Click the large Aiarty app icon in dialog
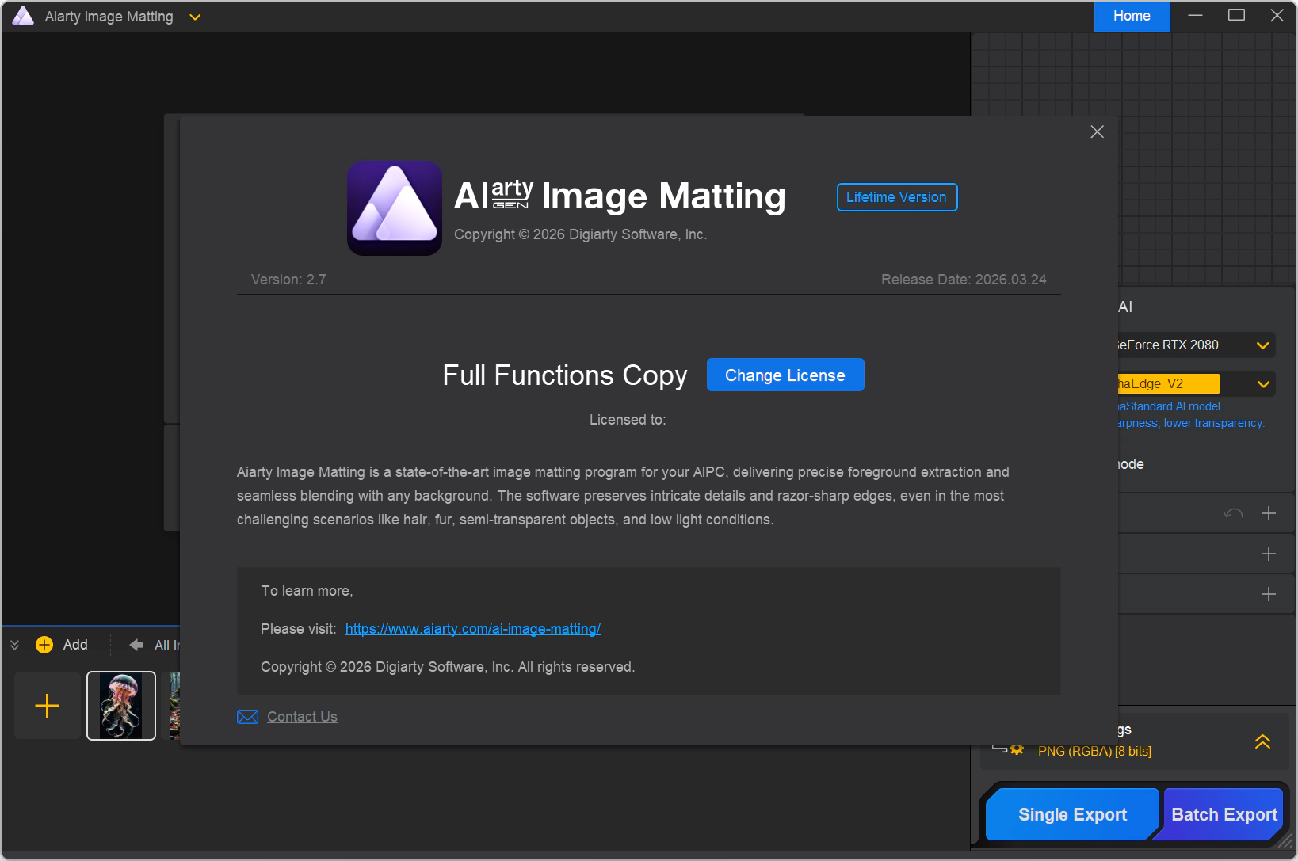This screenshot has height=861, width=1298. [x=395, y=208]
